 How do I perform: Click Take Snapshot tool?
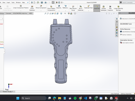pyautogui.click(x=110, y=8)
